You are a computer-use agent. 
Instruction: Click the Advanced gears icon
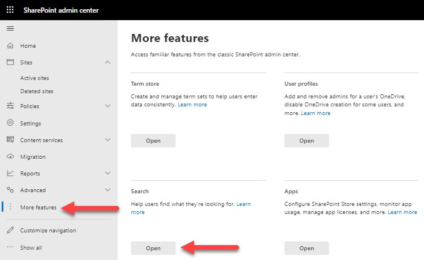click(x=10, y=190)
